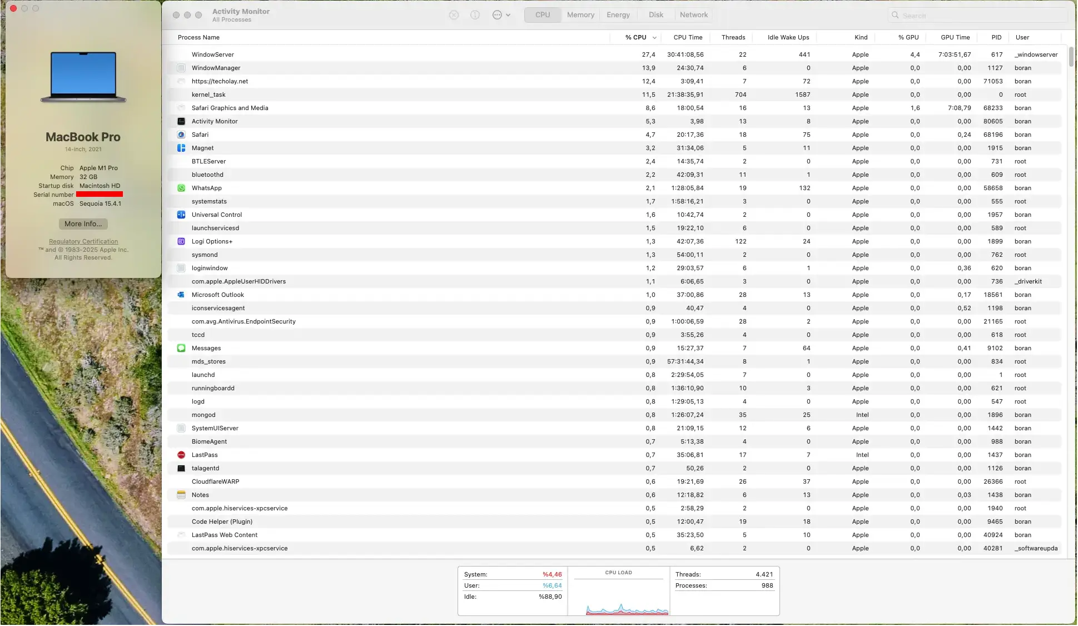
Task: Click the Magnet app icon
Action: tap(181, 148)
